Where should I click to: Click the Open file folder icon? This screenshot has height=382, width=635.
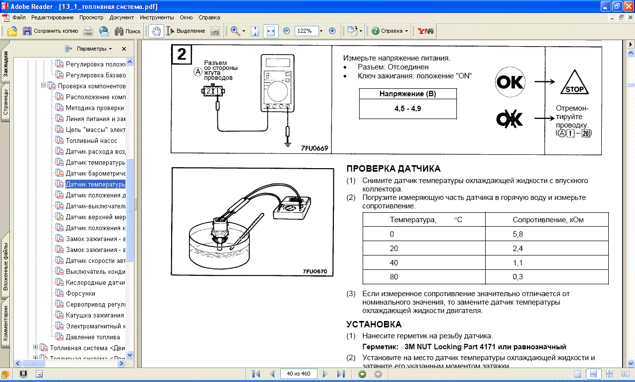(x=12, y=31)
